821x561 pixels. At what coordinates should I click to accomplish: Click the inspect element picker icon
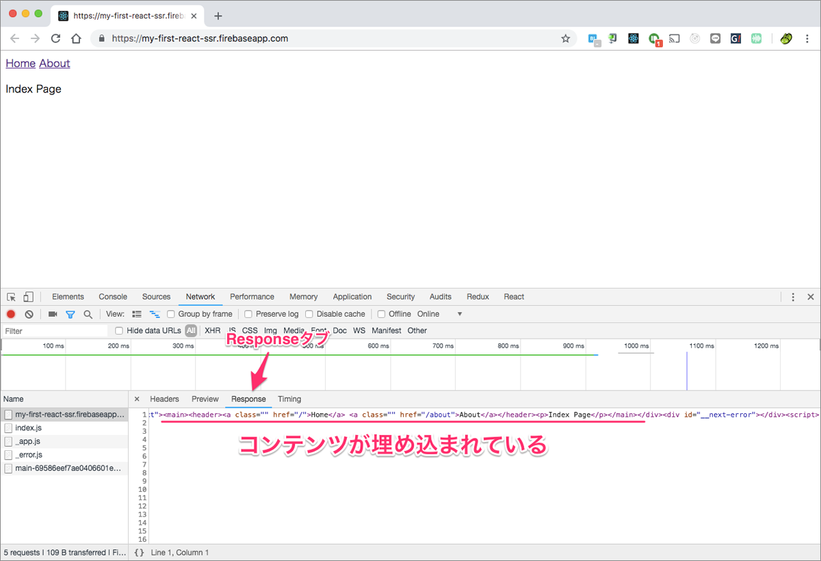[x=12, y=297]
